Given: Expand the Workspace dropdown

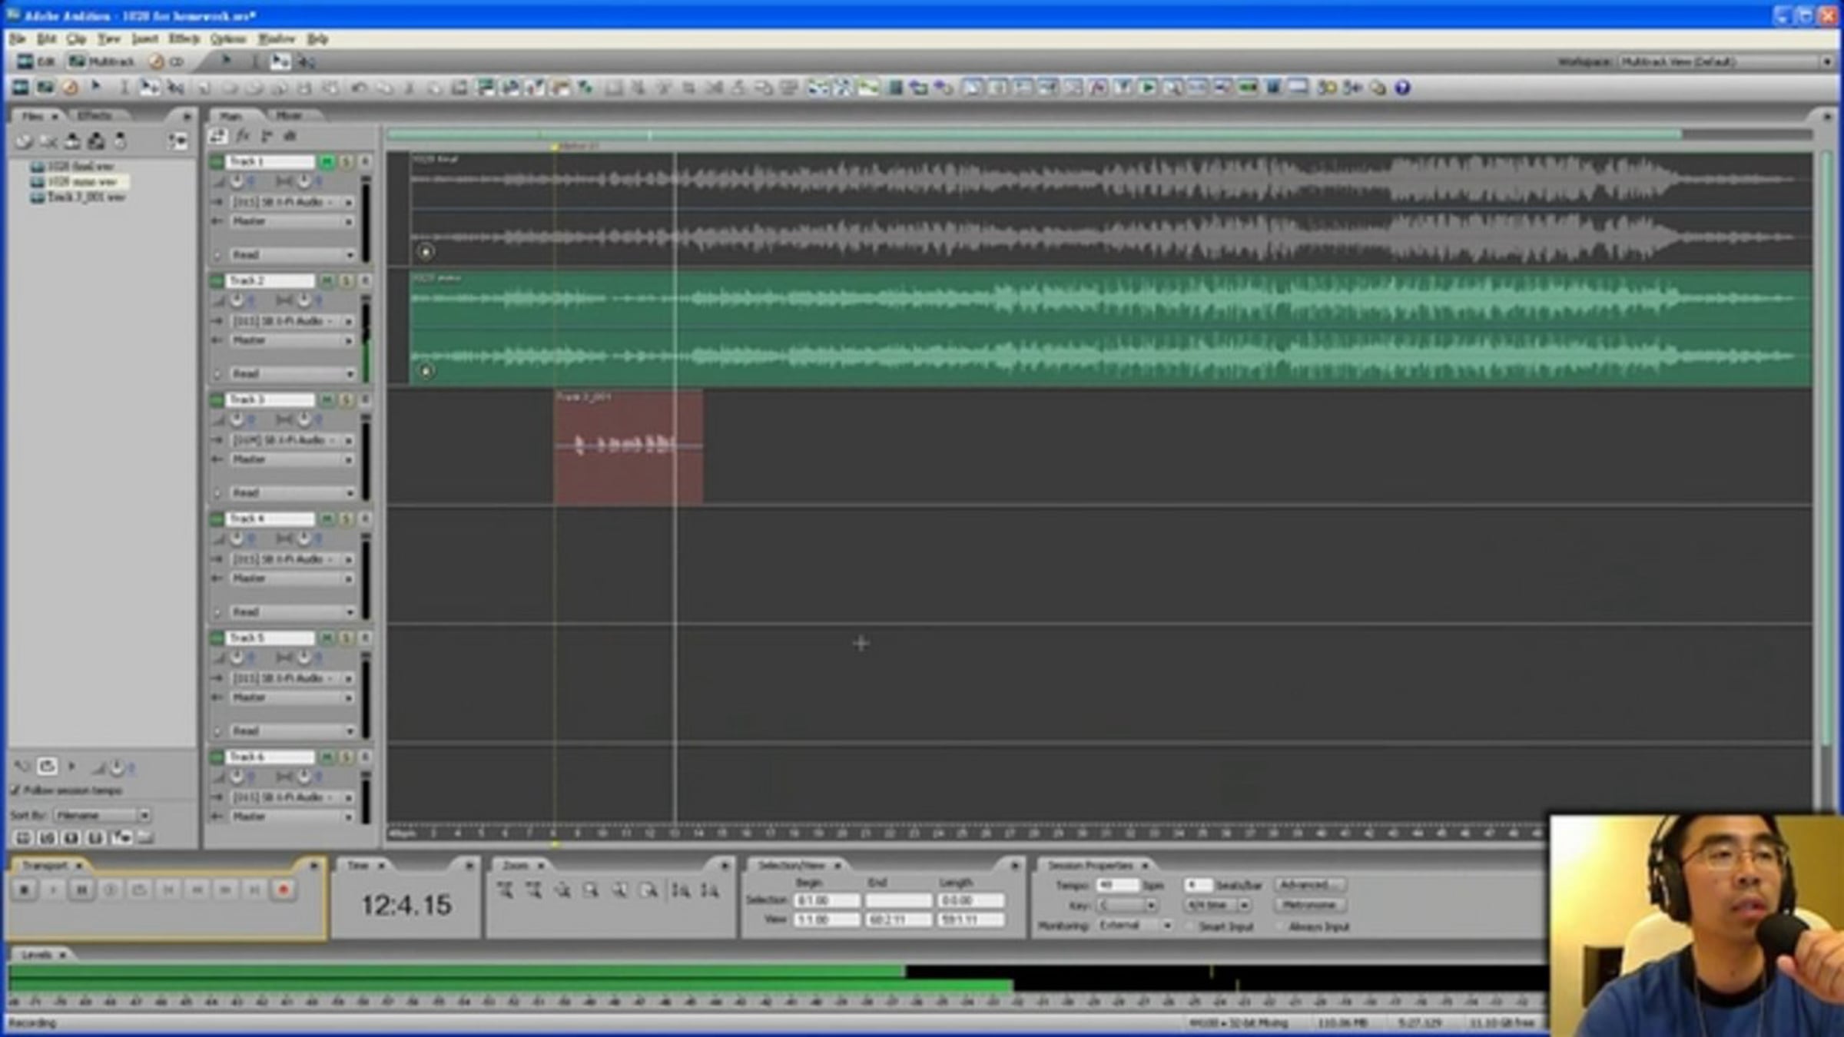Looking at the screenshot, I should pyautogui.click(x=1826, y=61).
